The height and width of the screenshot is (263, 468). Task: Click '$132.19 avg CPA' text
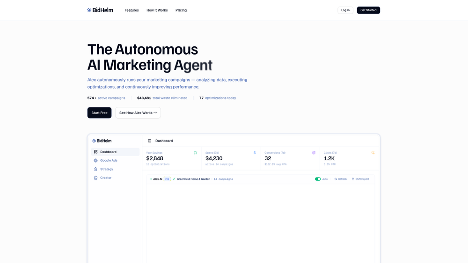pyautogui.click(x=276, y=164)
